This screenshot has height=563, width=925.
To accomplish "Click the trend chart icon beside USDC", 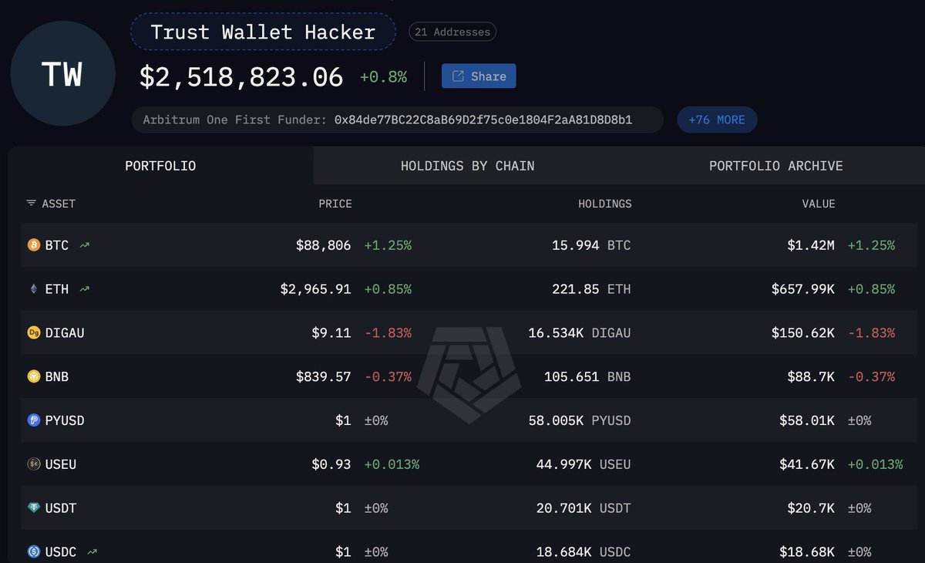I will pos(92,552).
